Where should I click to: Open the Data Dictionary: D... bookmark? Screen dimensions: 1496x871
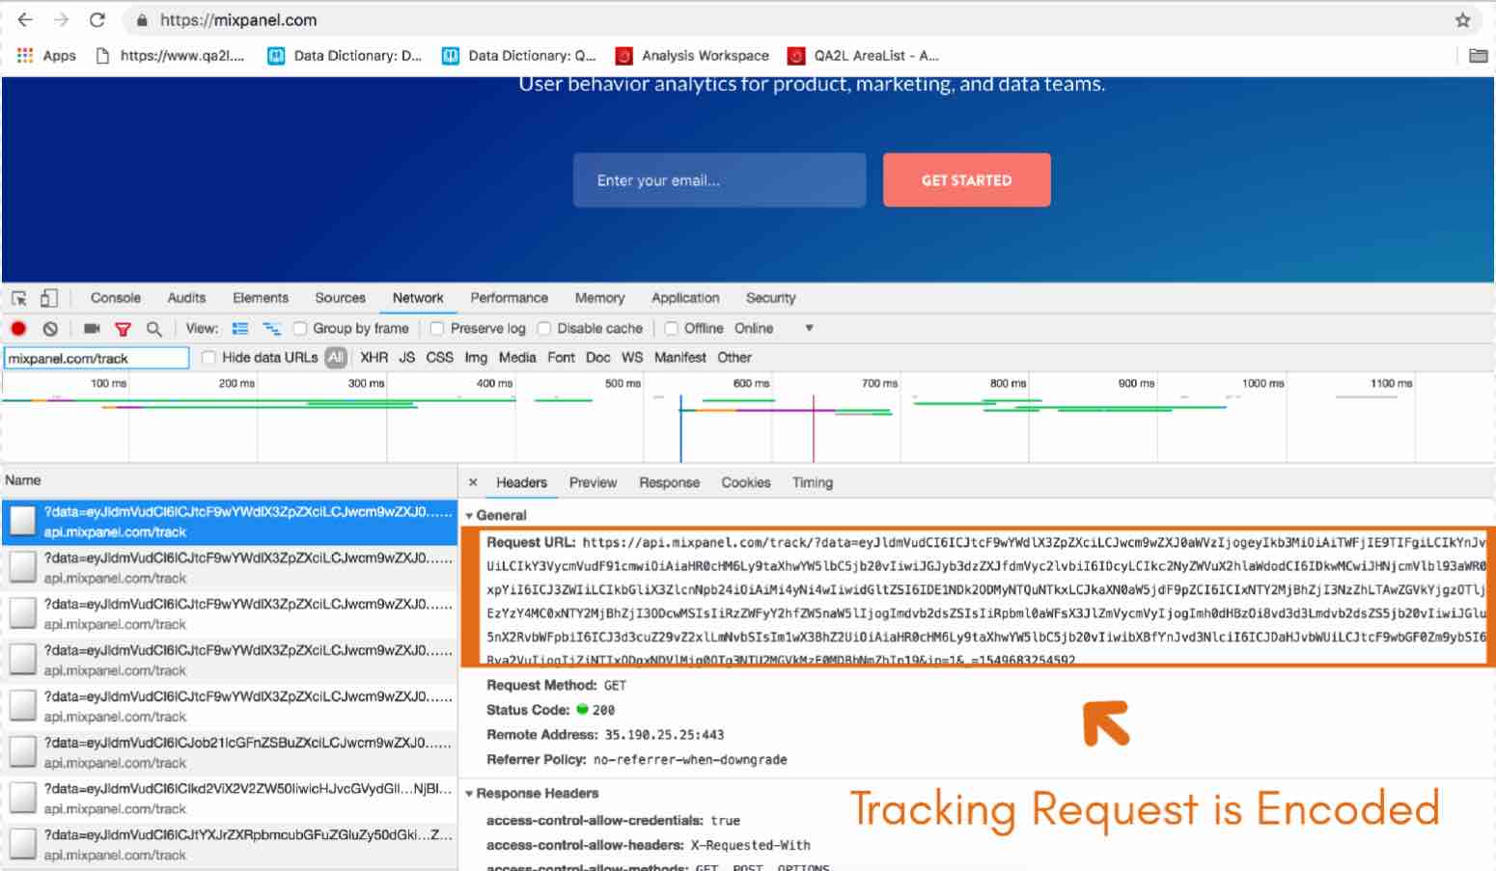345,56
